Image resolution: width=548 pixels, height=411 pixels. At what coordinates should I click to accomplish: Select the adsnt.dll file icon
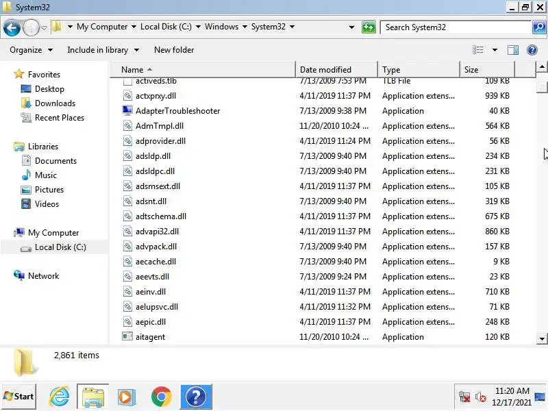pyautogui.click(x=127, y=201)
